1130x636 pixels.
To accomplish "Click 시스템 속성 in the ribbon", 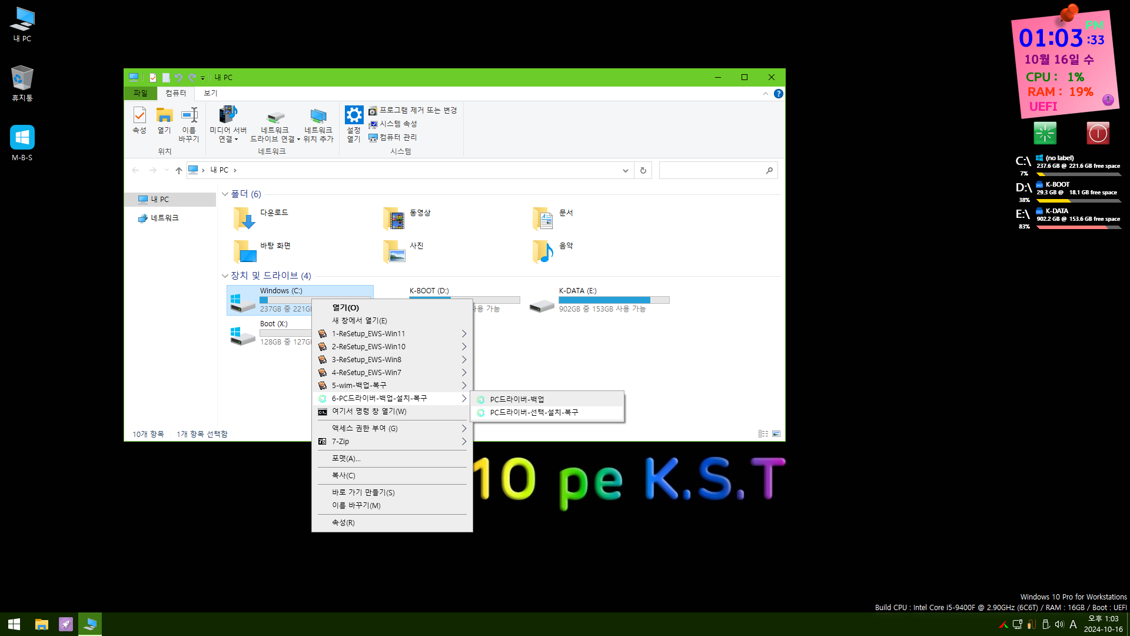I will [x=393, y=124].
